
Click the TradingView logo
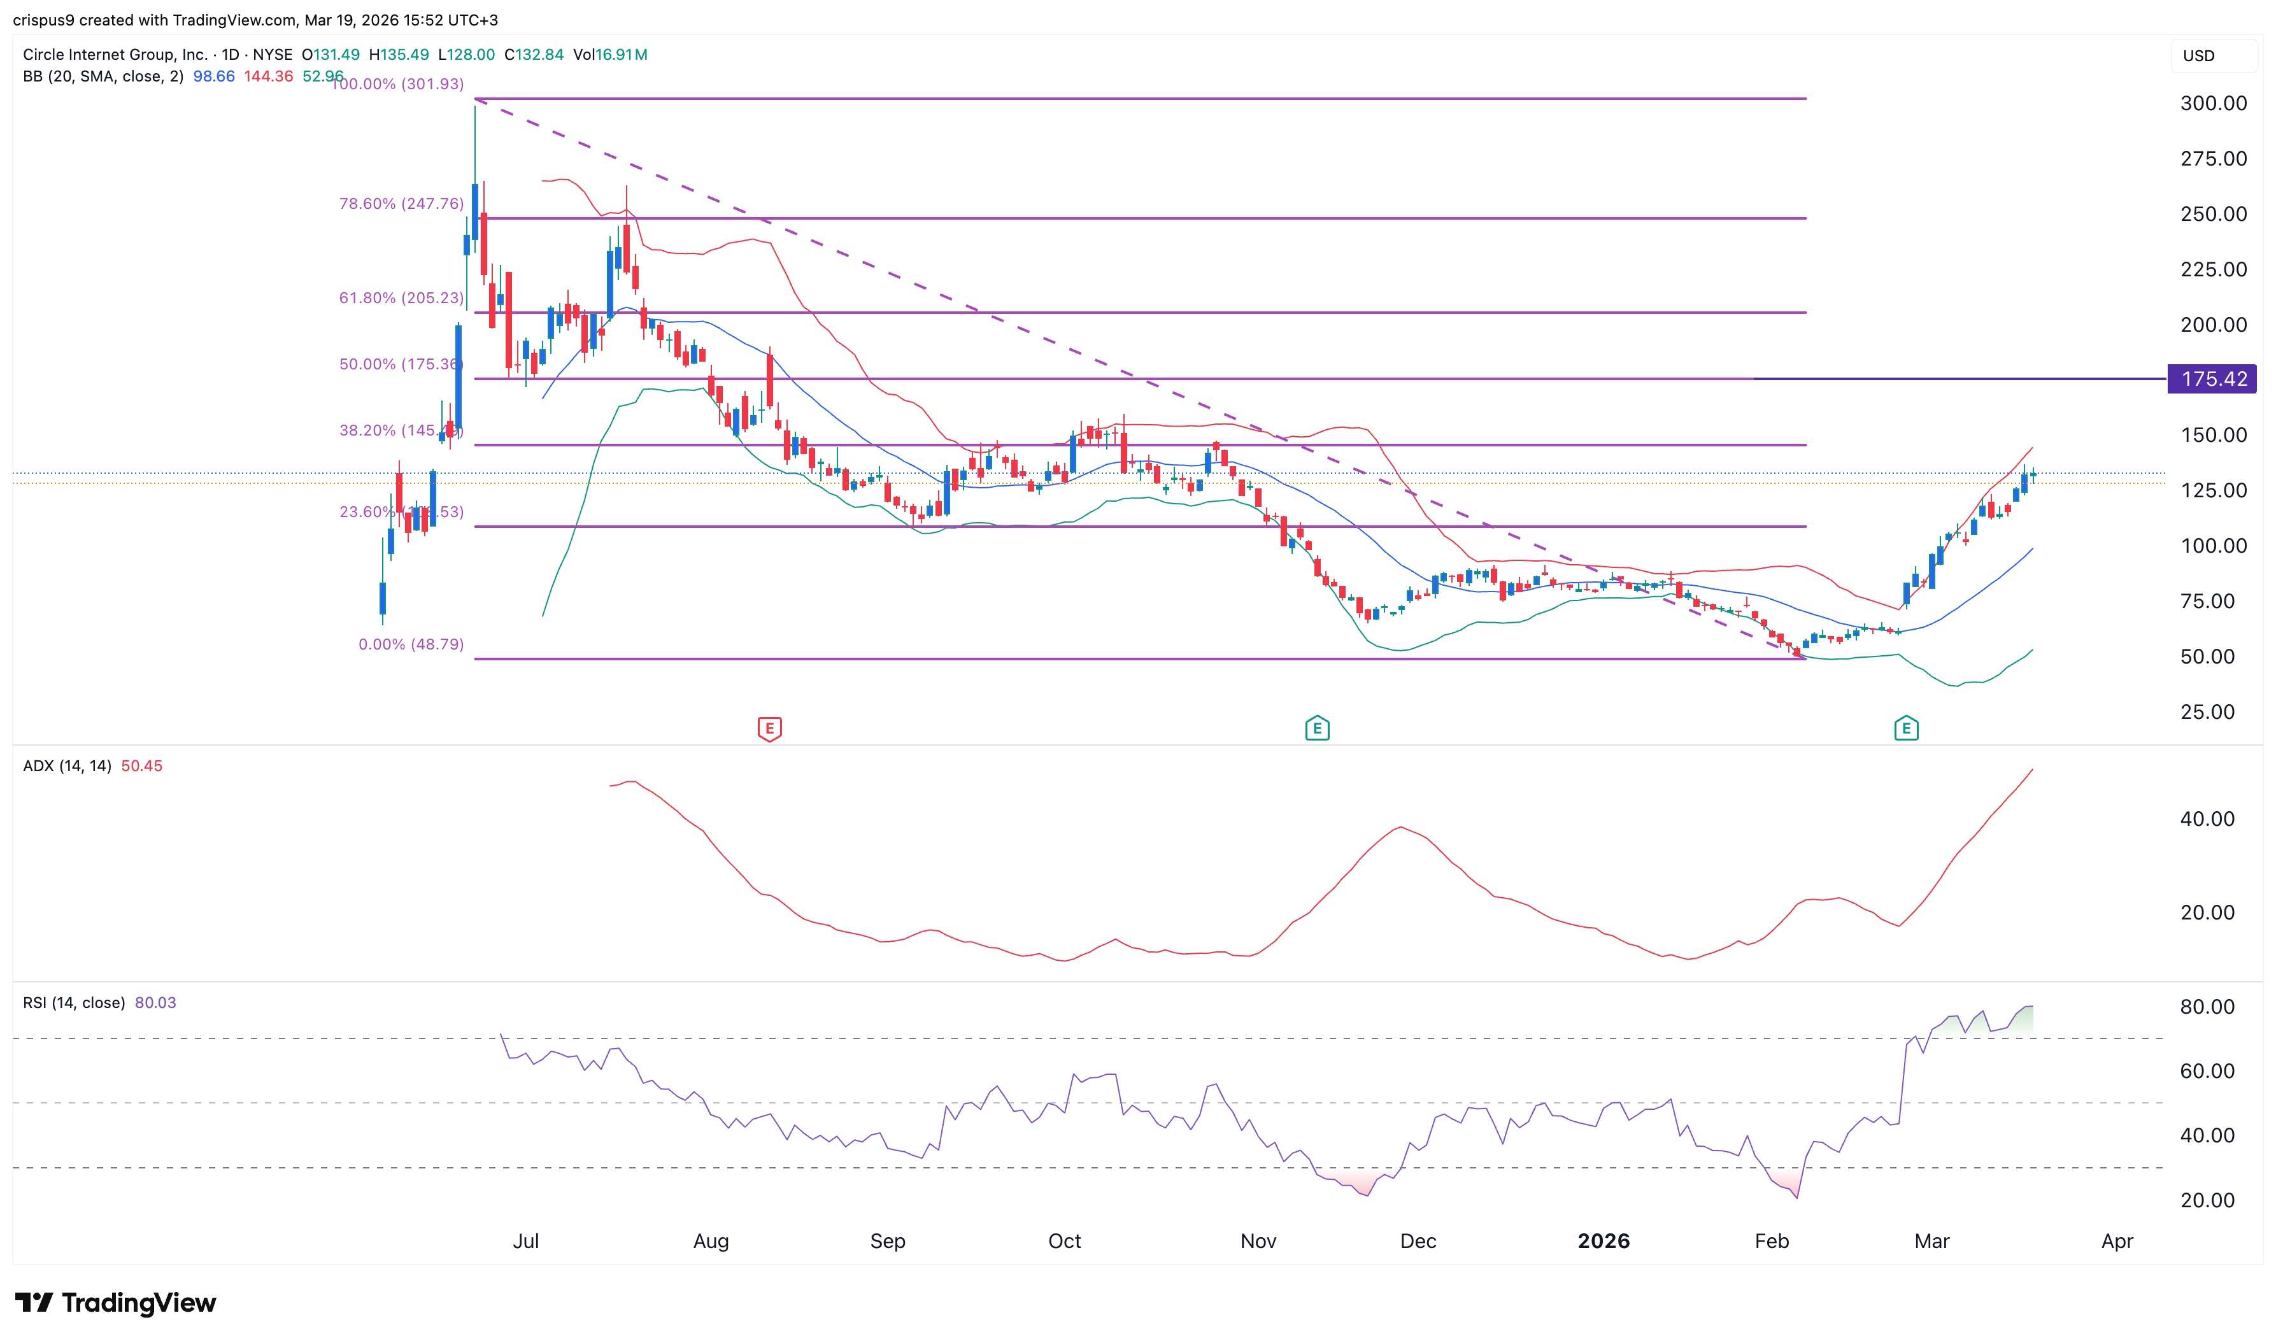click(x=116, y=1302)
